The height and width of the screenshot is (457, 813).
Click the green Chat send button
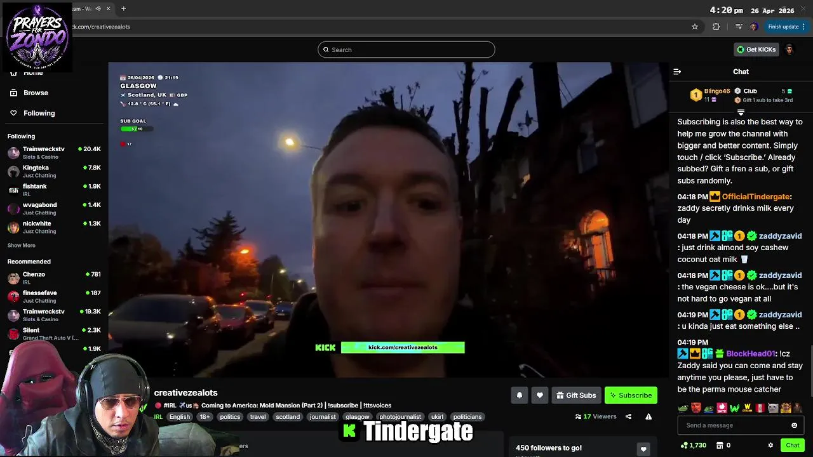click(x=792, y=446)
